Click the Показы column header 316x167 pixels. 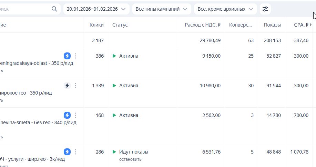(272, 25)
